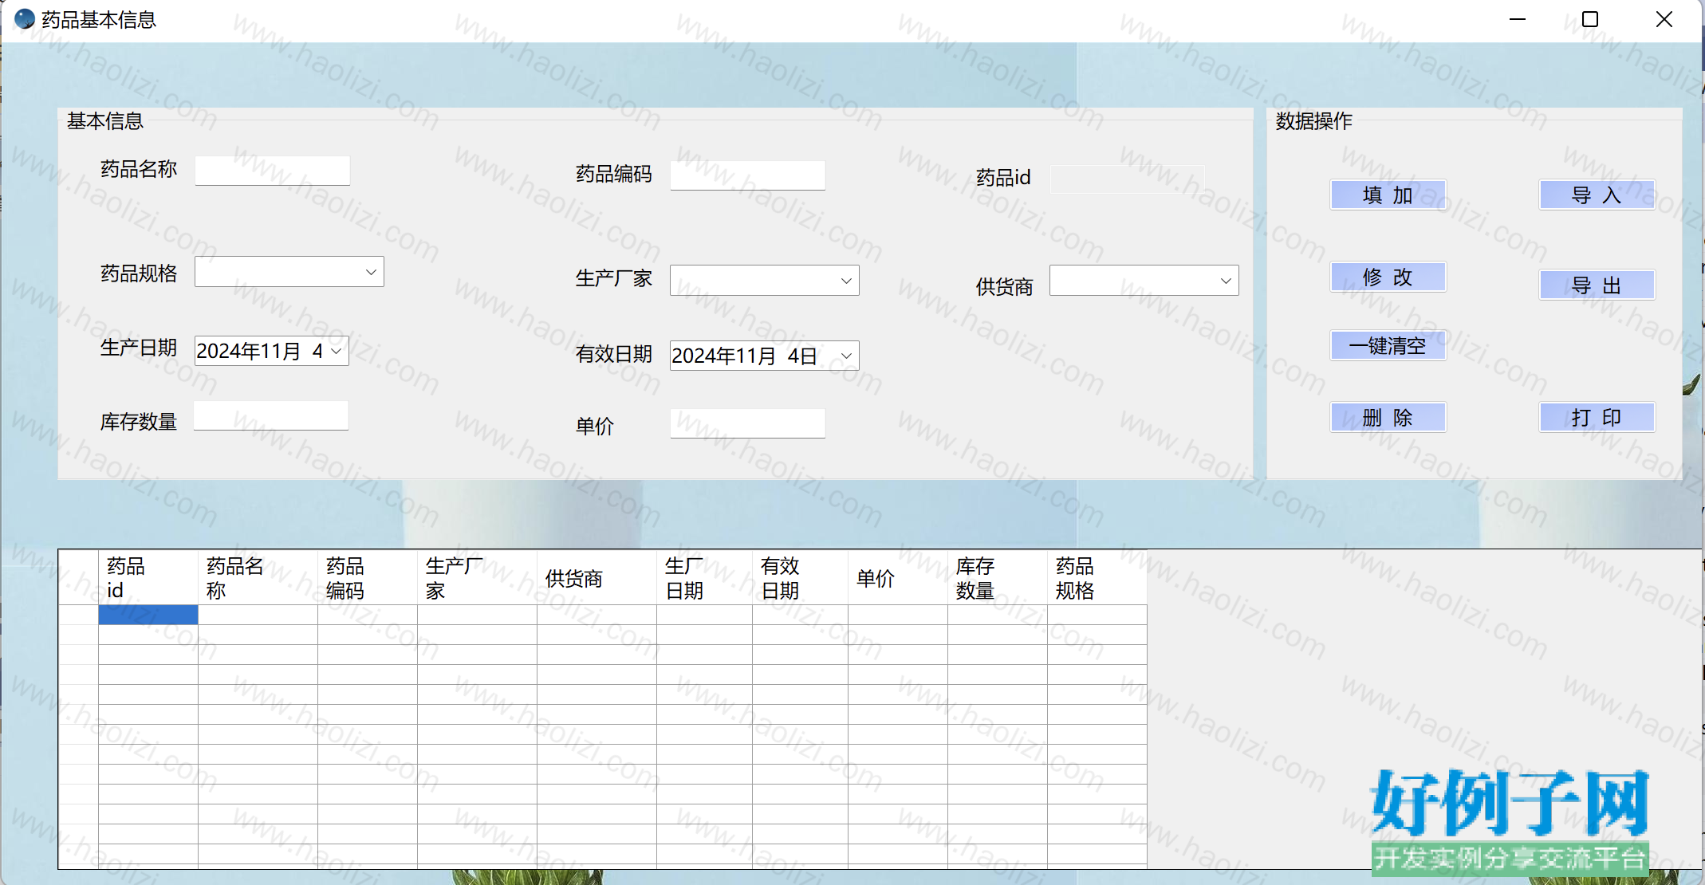The height and width of the screenshot is (885, 1705).
Task: Click the 供货商 column header in table
Action: point(597,578)
